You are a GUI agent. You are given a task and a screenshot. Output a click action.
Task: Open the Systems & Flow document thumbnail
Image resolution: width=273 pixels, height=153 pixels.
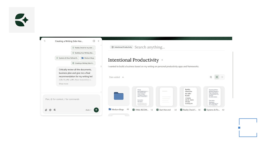tap(214, 97)
